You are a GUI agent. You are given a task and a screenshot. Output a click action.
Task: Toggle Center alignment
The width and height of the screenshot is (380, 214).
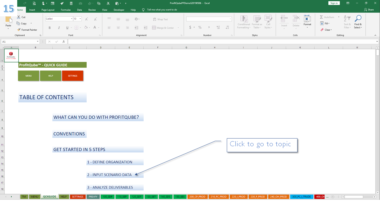coord(118,28)
